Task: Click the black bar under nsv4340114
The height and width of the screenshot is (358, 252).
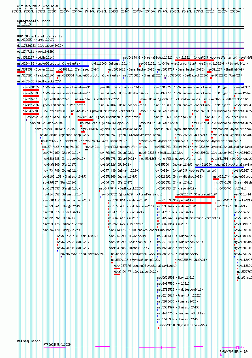Action: click(x=86, y=150)
